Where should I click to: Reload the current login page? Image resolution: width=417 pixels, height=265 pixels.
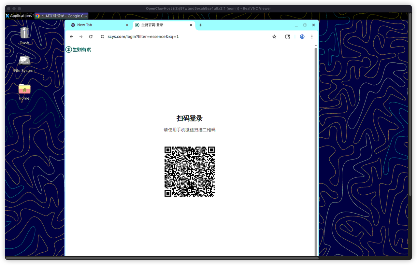click(91, 37)
